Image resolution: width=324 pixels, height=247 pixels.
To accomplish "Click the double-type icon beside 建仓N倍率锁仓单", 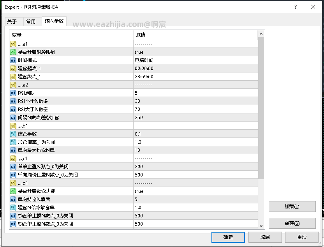I will click(x=13, y=208).
